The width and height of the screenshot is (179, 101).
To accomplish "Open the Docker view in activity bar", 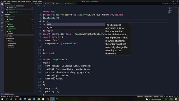I will coord(2,27).
